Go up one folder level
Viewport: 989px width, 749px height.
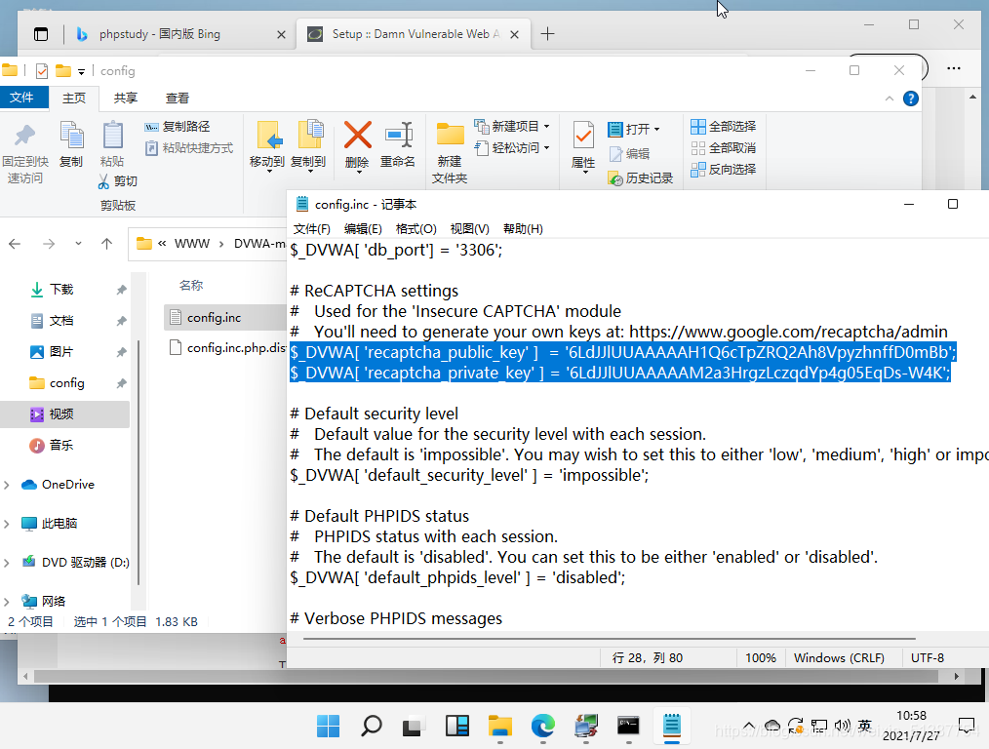[x=106, y=244]
